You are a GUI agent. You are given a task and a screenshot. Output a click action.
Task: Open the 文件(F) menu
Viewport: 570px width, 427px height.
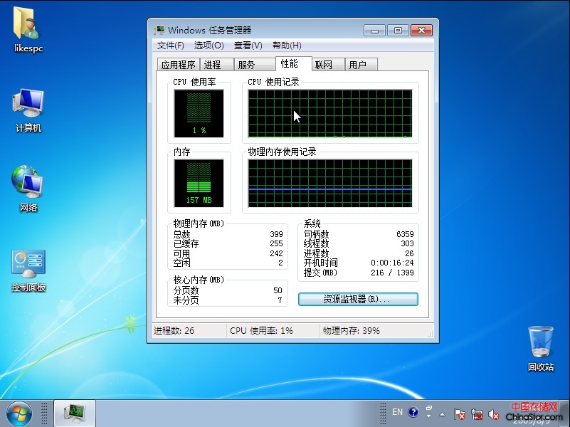click(x=170, y=46)
